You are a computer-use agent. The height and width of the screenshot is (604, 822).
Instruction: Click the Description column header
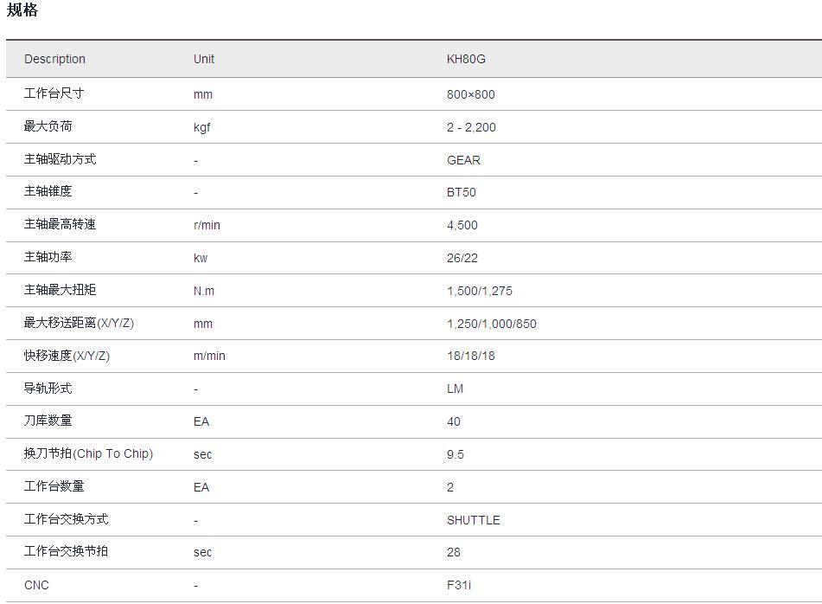54,59
